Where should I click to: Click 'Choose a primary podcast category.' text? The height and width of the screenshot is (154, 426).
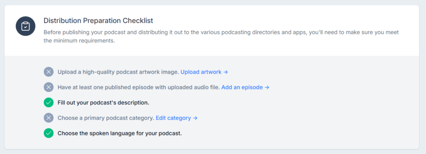106,118
